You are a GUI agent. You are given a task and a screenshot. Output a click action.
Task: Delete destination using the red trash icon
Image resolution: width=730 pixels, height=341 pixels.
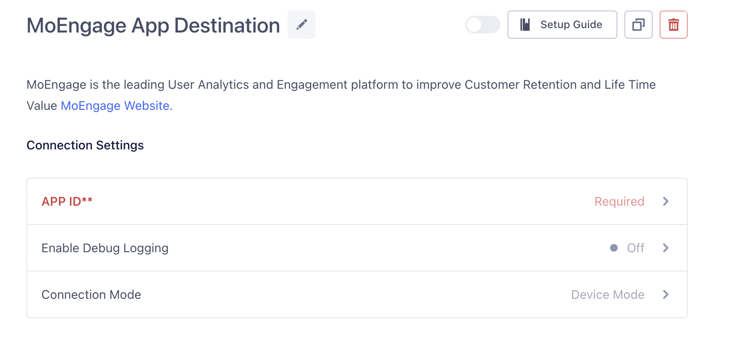(x=673, y=25)
